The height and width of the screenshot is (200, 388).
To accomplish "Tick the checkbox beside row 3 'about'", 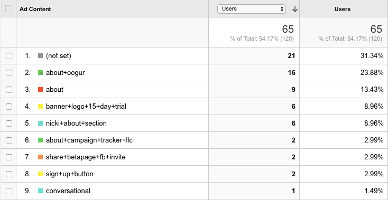I will pyautogui.click(x=9, y=89).
